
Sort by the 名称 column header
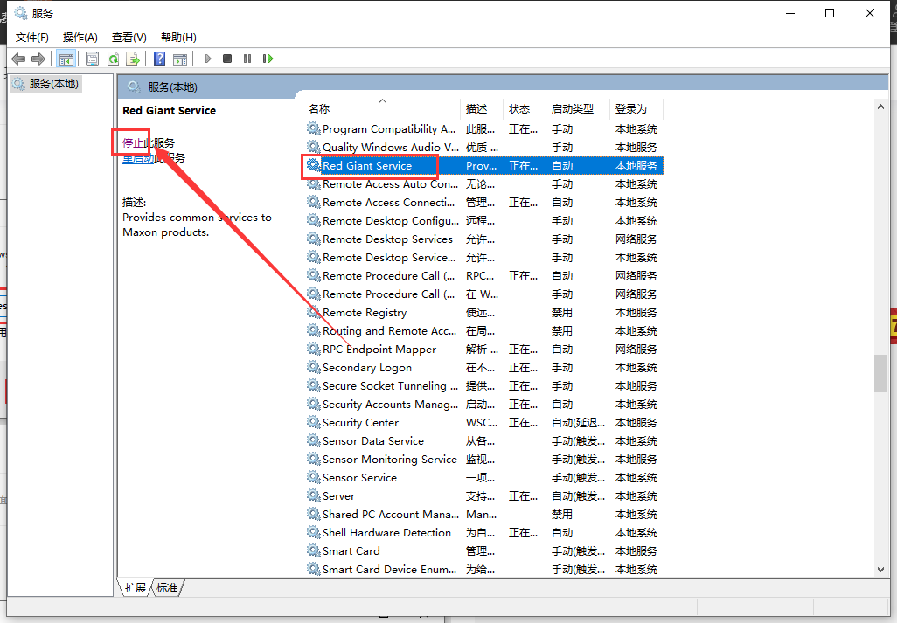coord(381,108)
